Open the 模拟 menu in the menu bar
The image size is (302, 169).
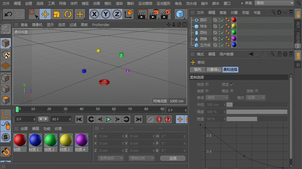point(108,3)
